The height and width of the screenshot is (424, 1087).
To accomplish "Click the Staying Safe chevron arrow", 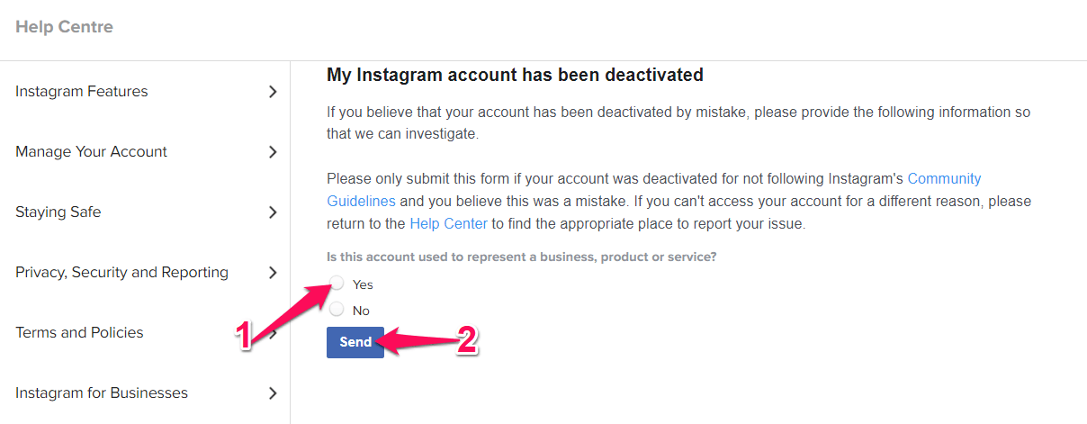I will pos(273,212).
